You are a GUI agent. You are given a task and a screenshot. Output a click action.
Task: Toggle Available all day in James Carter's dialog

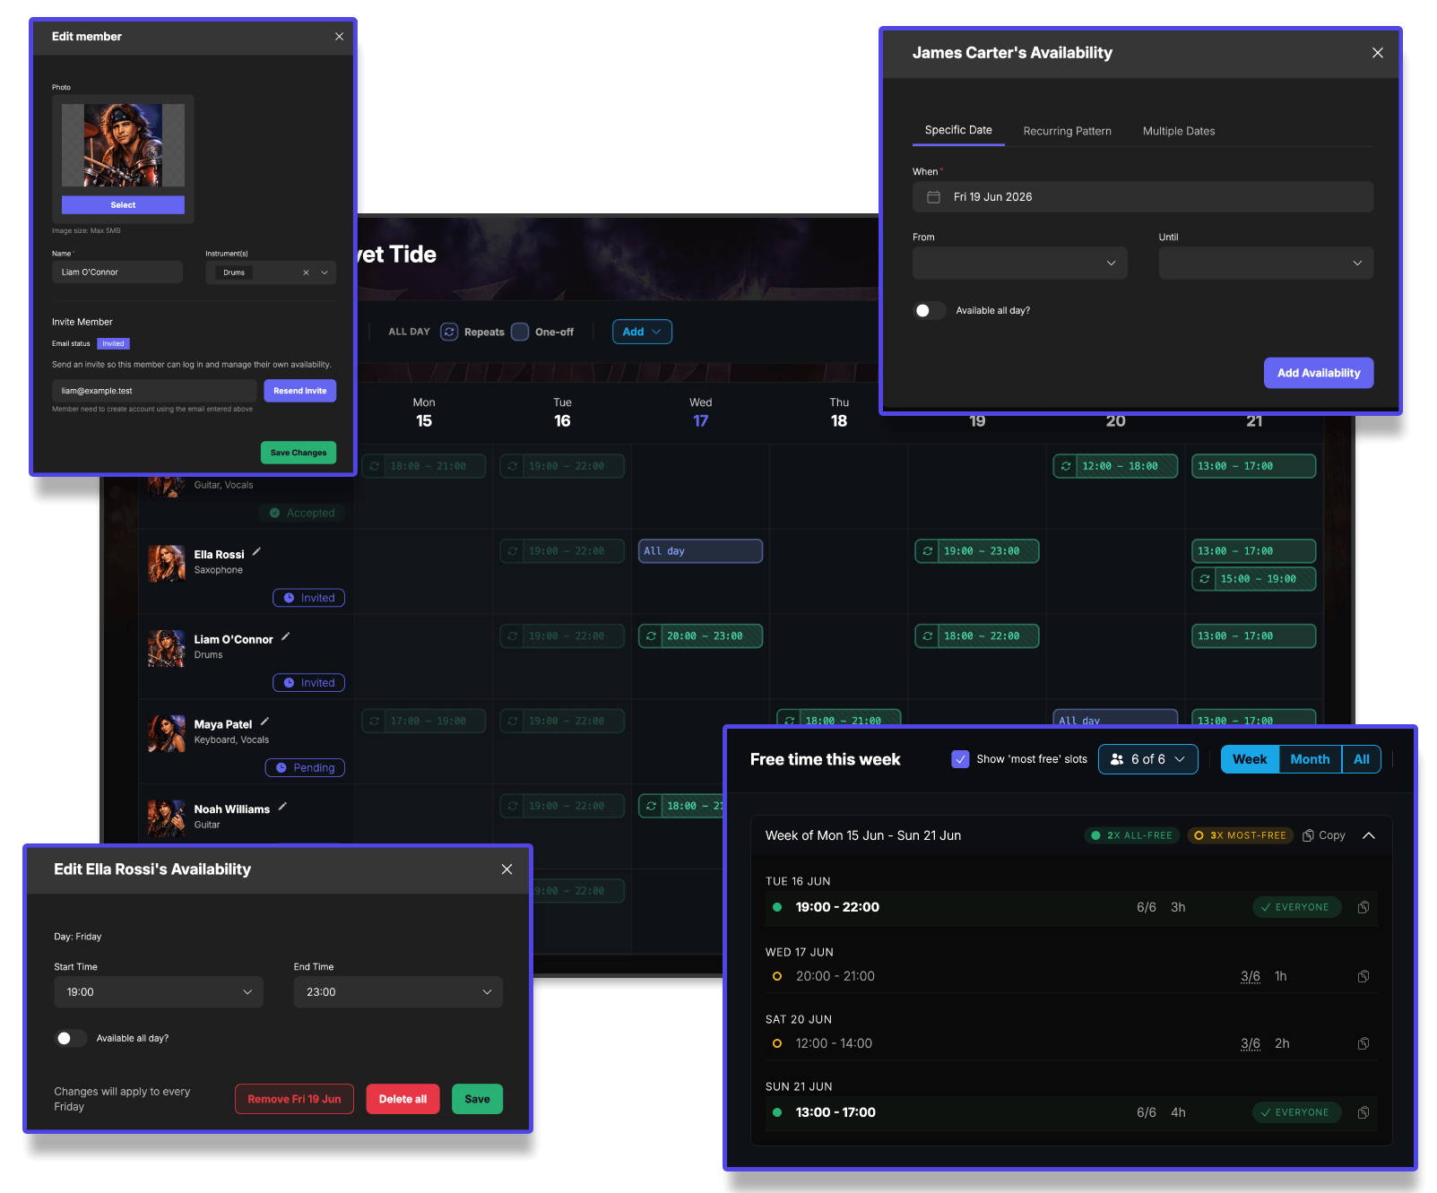930,310
